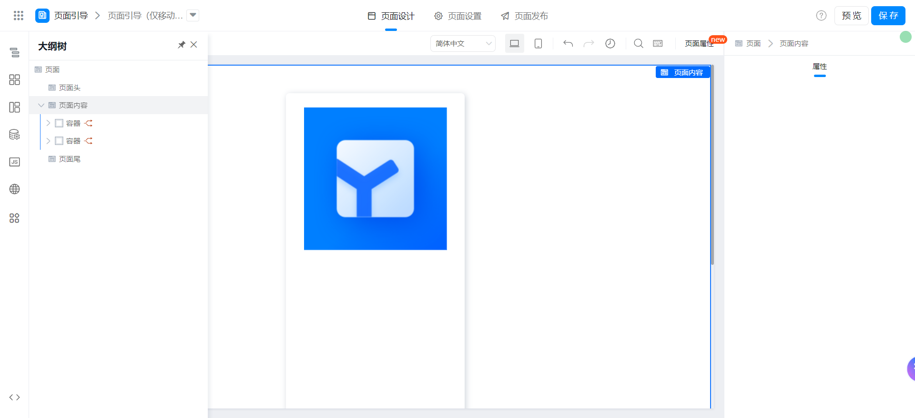Open the outline tree sidebar icon
Screen dimensions: 915x418
[15, 52]
